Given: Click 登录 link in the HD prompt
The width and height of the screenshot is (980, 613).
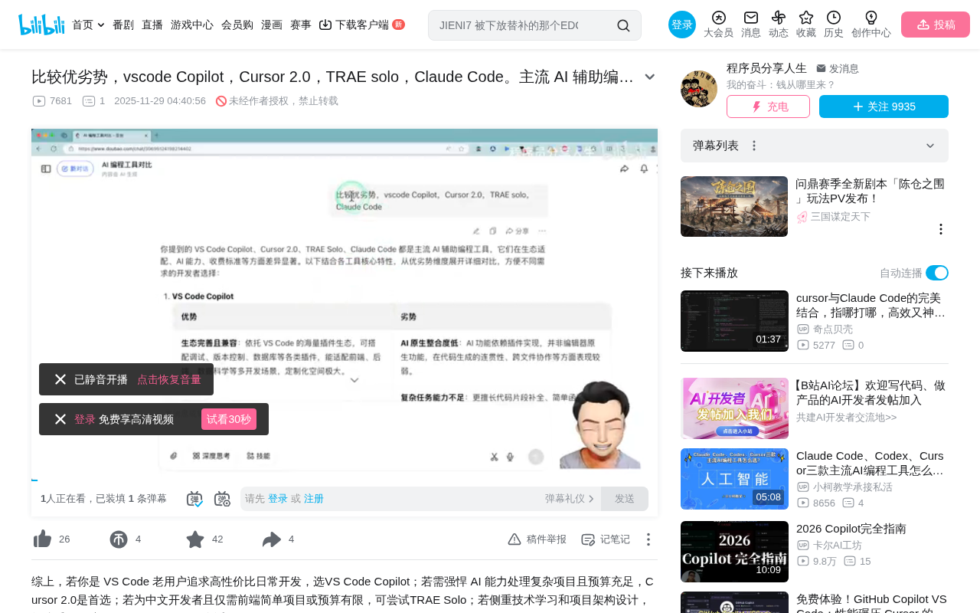Looking at the screenshot, I should point(85,419).
